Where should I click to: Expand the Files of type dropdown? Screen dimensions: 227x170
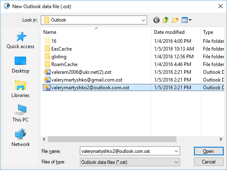[130, 162]
